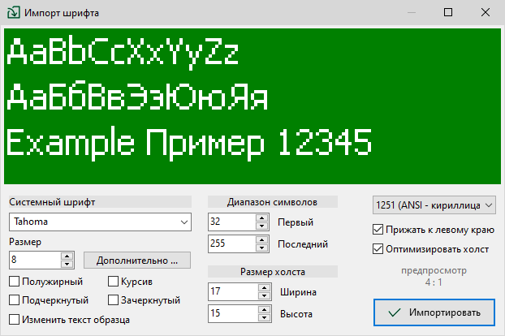The height and width of the screenshot is (336, 505).
Task: Decrease canvas Высота with down arrow
Action: [x=262, y=317]
